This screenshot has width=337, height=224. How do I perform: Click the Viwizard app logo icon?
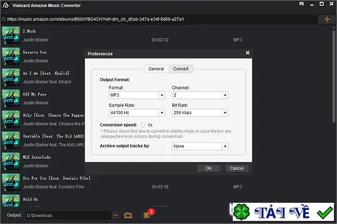[6, 5]
